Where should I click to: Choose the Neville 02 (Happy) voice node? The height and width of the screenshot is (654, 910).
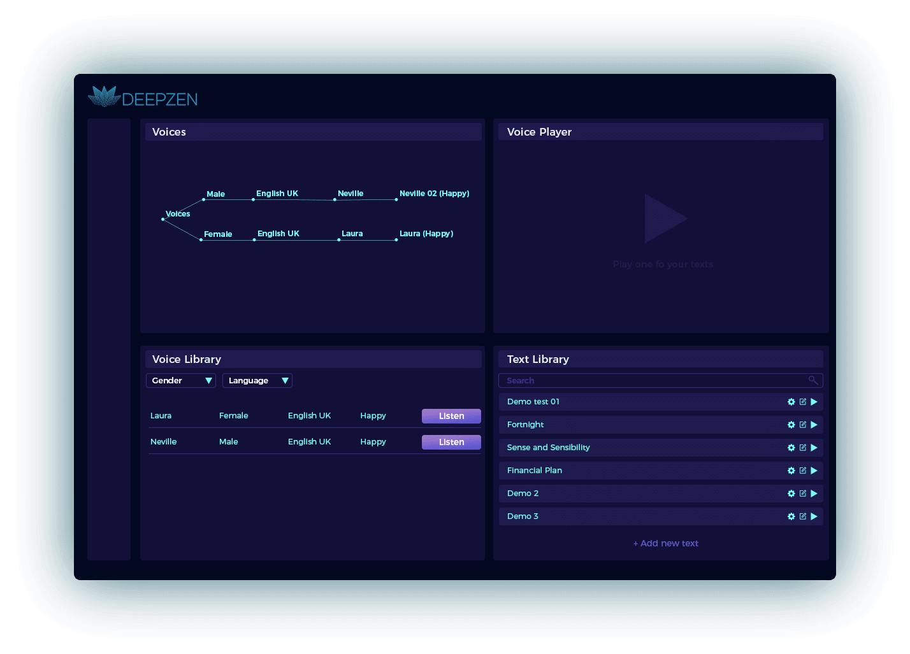click(x=435, y=194)
